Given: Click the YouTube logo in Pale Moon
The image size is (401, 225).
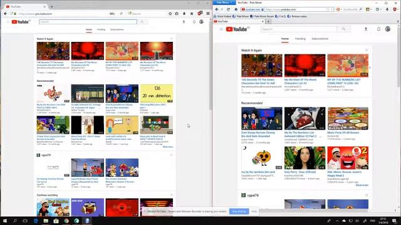Looking at the screenshot, I should (x=237, y=29).
